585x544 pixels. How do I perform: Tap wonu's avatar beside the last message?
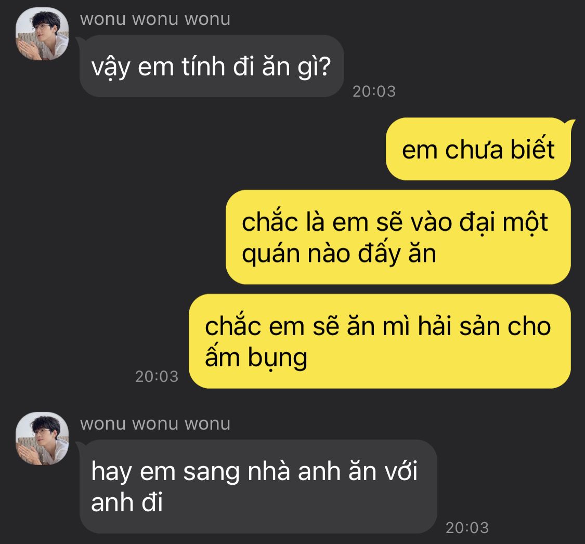[x=42, y=439]
